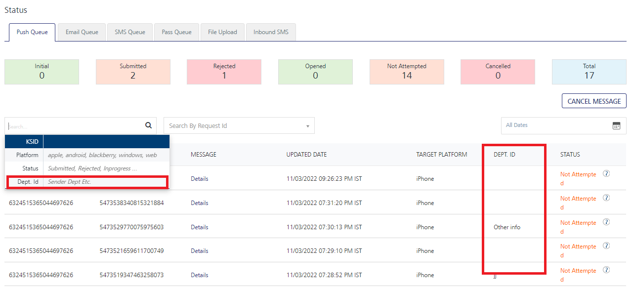The height and width of the screenshot is (288, 632).
Task: Click the CANCEL MESSAGE button
Action: (594, 101)
